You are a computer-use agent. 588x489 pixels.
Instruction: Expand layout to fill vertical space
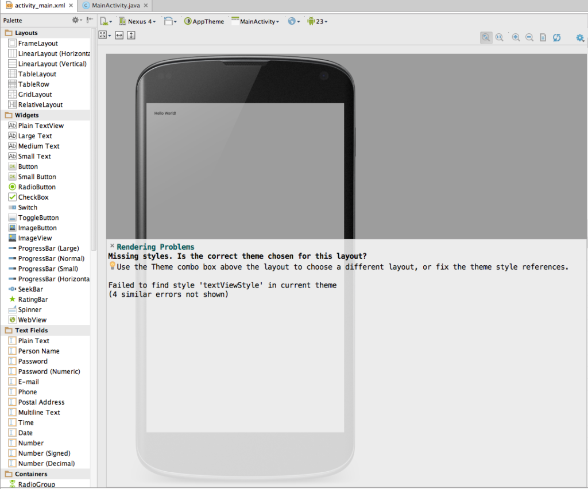coord(131,35)
